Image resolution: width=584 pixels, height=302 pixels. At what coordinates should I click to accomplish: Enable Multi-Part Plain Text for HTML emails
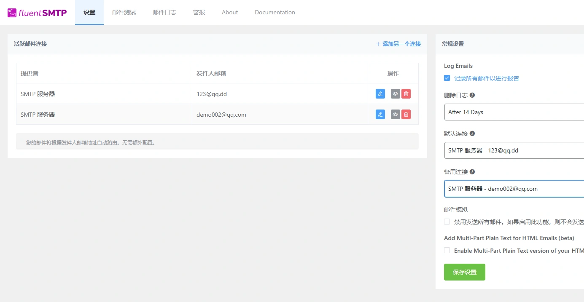click(x=447, y=250)
